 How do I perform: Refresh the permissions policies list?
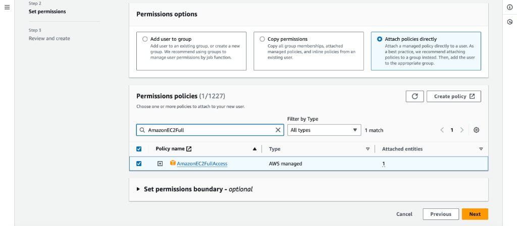pyautogui.click(x=415, y=96)
